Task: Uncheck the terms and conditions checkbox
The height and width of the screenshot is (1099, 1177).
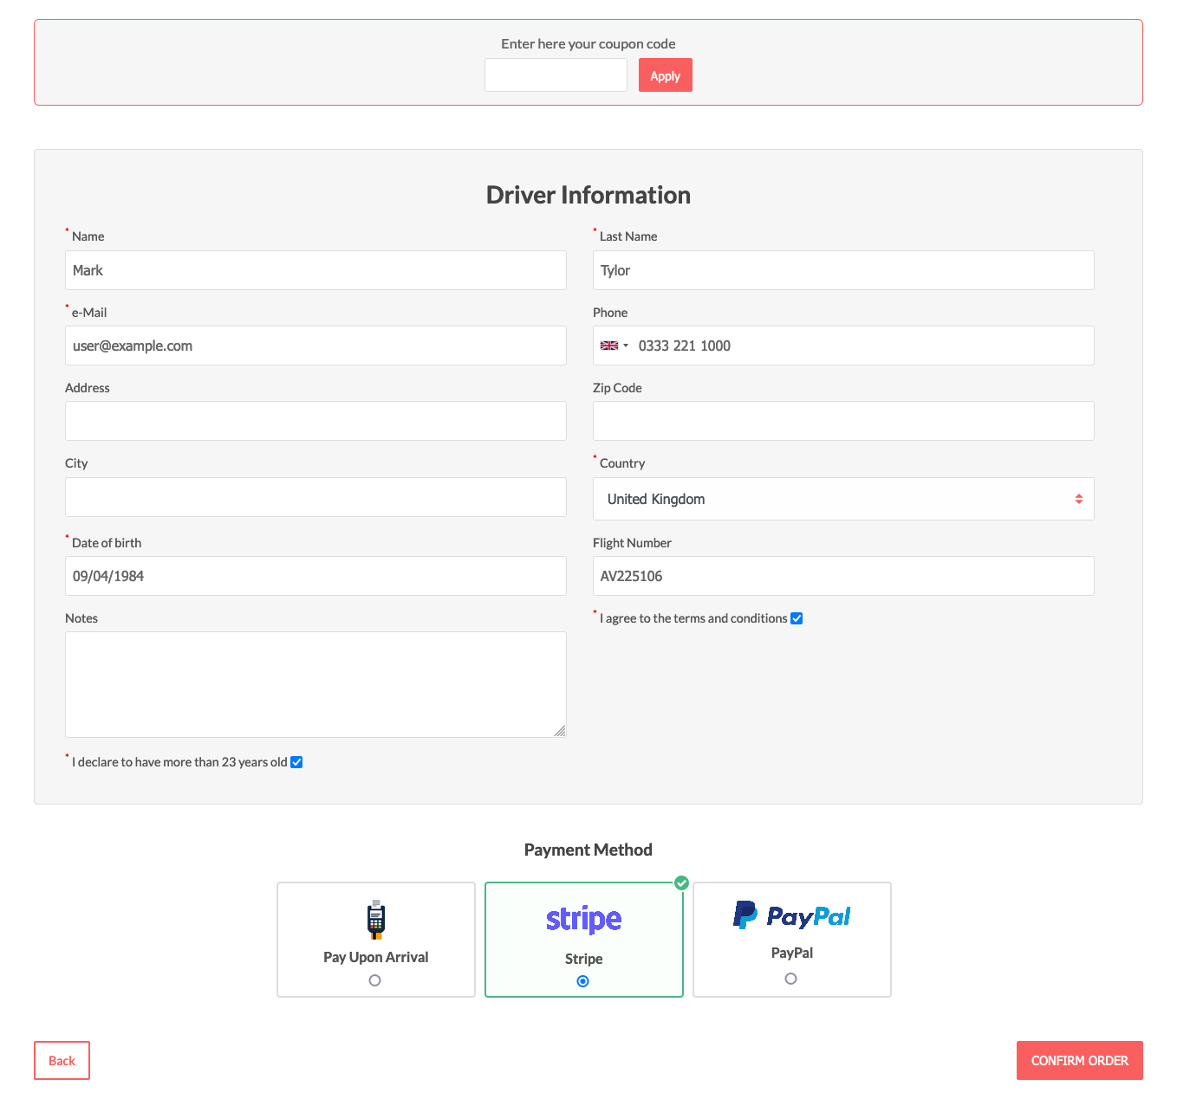Action: coord(797,618)
